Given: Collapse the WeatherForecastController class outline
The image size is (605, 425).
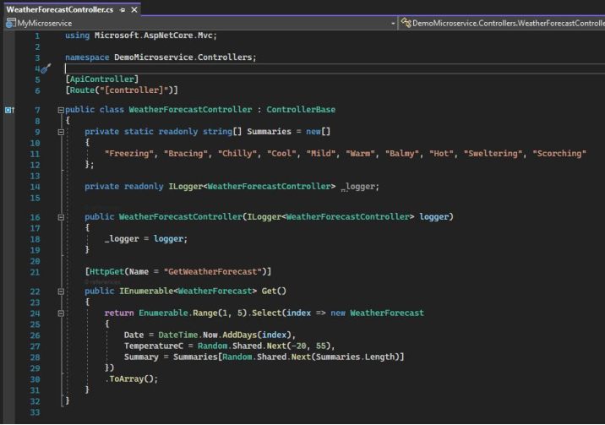Looking at the screenshot, I should click(60, 110).
